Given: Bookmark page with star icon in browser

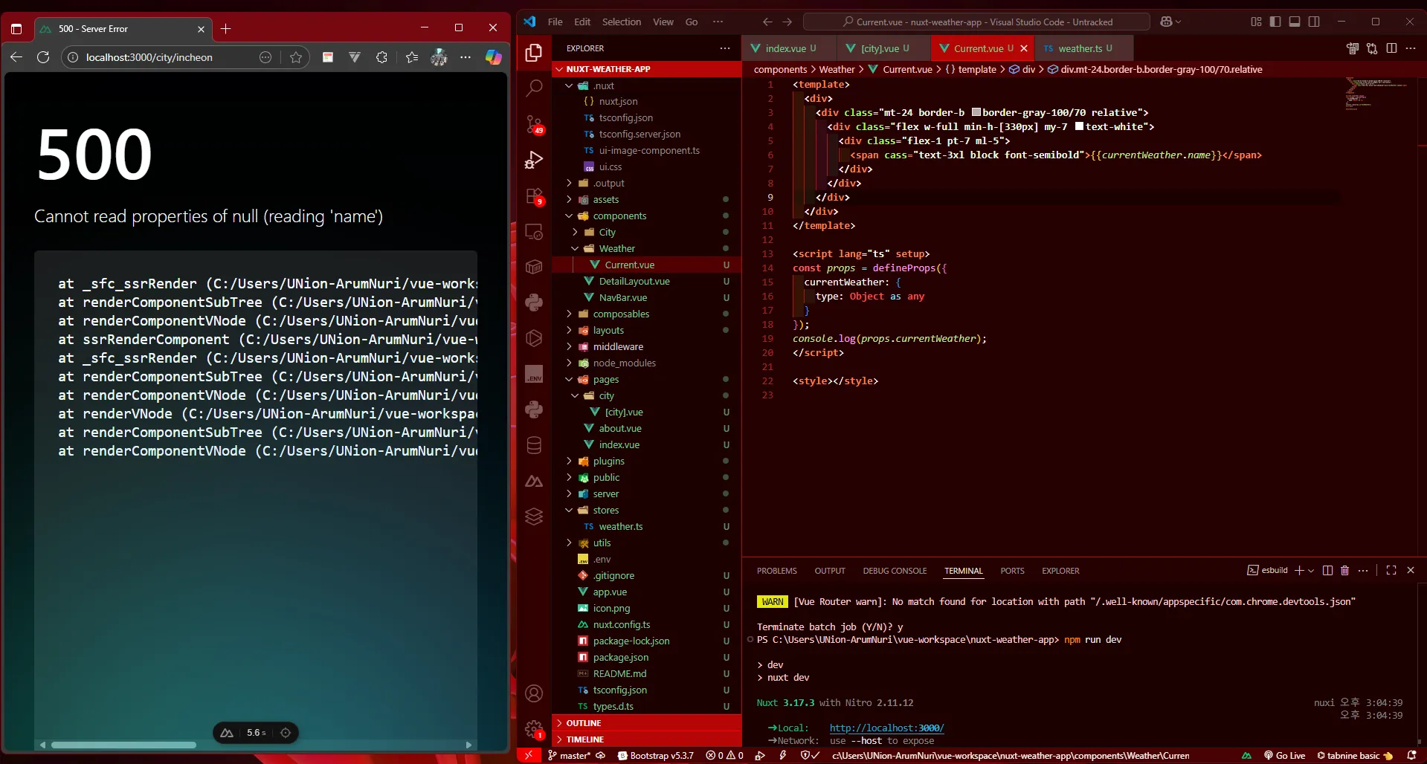Looking at the screenshot, I should click(x=296, y=57).
